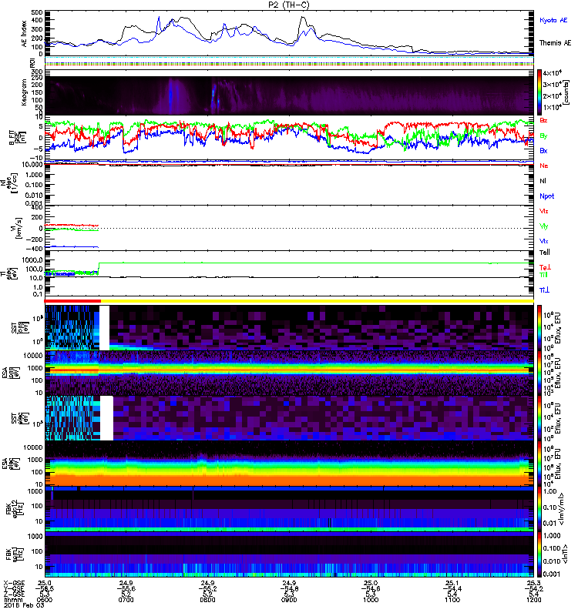Click the green "By" legend label
The height and width of the screenshot is (616, 578).
click(x=543, y=136)
